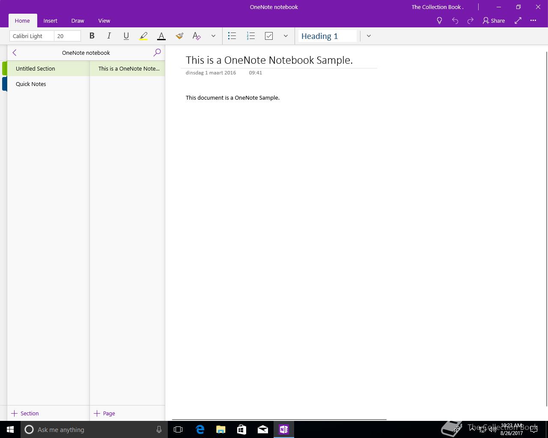Image resolution: width=548 pixels, height=438 pixels.
Task: Click the navigation back arrow
Action: pos(15,53)
